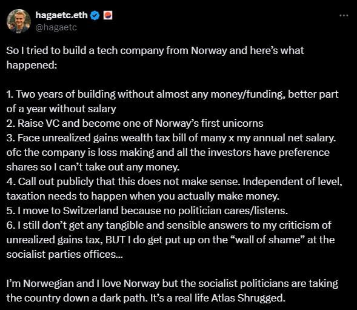Open the hagaetc profile avatar photo
357x310 pixels.
point(19,21)
